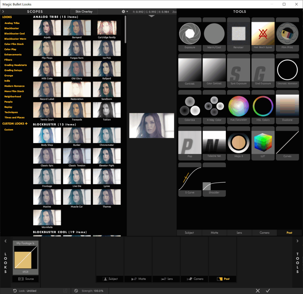
Task: Select the Mojo II tool
Action: point(238,143)
